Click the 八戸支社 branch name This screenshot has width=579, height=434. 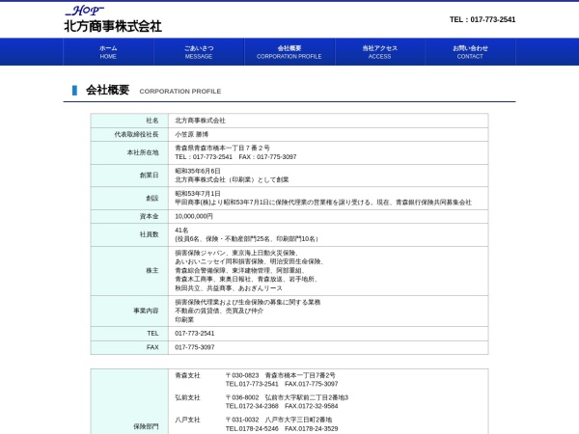click(187, 420)
